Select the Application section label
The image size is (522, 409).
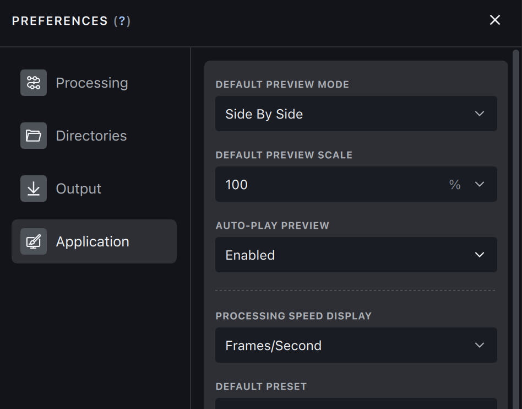[93, 241]
